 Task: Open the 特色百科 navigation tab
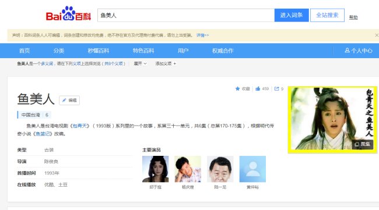point(143,51)
